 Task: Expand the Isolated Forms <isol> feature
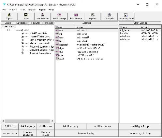coord(22,37)
